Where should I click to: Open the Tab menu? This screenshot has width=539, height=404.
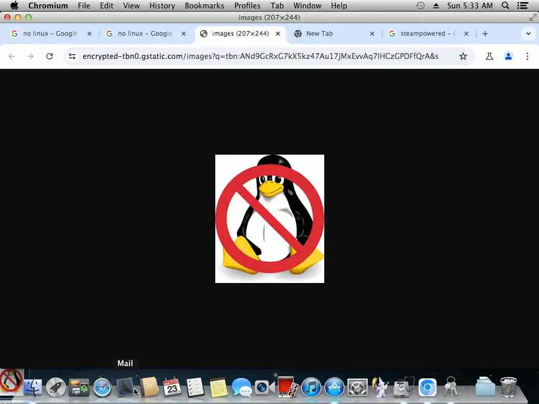(x=277, y=6)
